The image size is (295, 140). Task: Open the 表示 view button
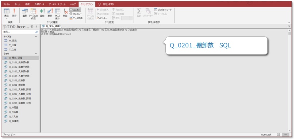7,13
